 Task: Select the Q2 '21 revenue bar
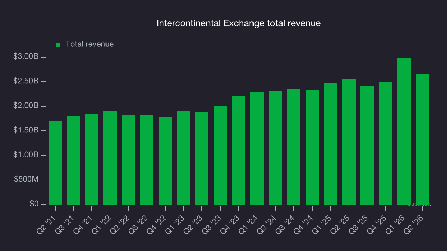pyautogui.click(x=55, y=162)
